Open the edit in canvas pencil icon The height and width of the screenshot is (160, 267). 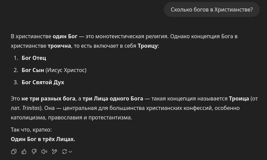pyautogui.click(x=54, y=152)
